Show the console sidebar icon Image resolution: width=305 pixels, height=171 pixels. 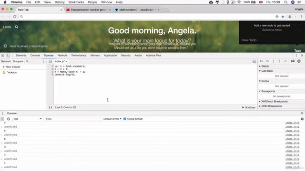[2, 119]
